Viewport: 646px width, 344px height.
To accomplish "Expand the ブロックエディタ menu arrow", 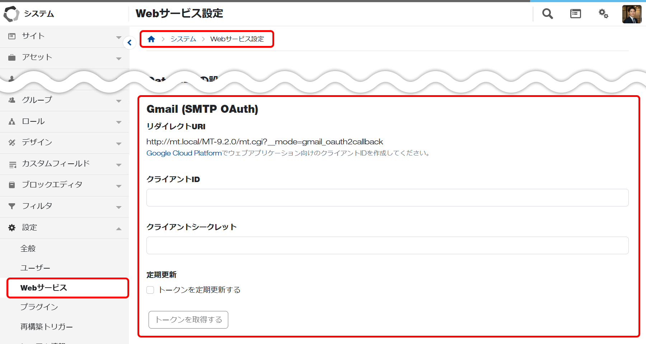I will click(119, 186).
